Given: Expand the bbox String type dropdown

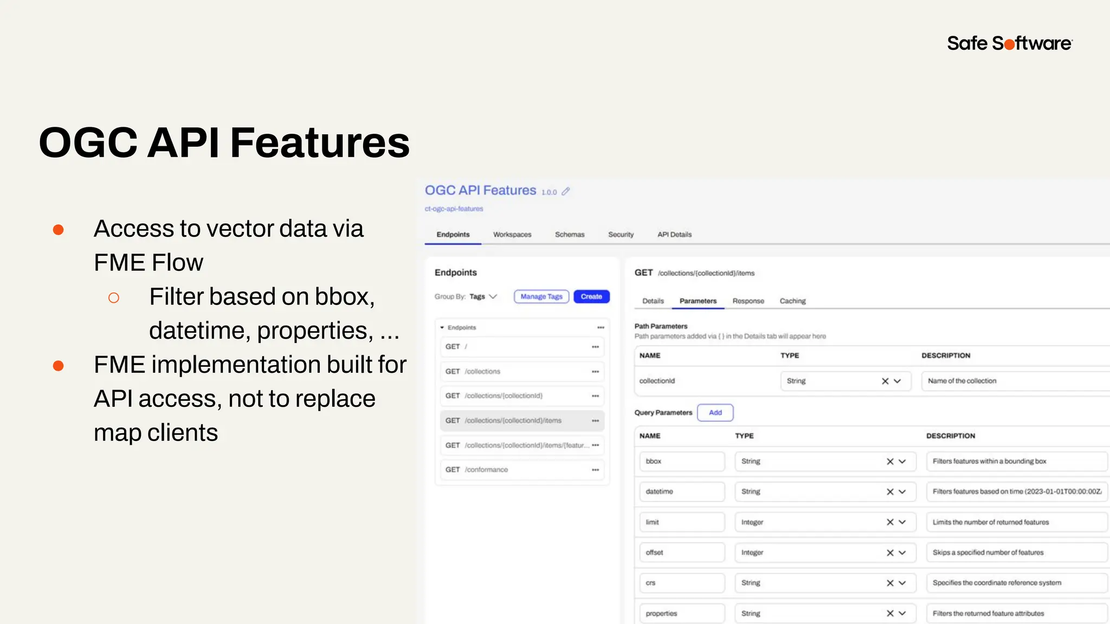Looking at the screenshot, I should pyautogui.click(x=902, y=461).
